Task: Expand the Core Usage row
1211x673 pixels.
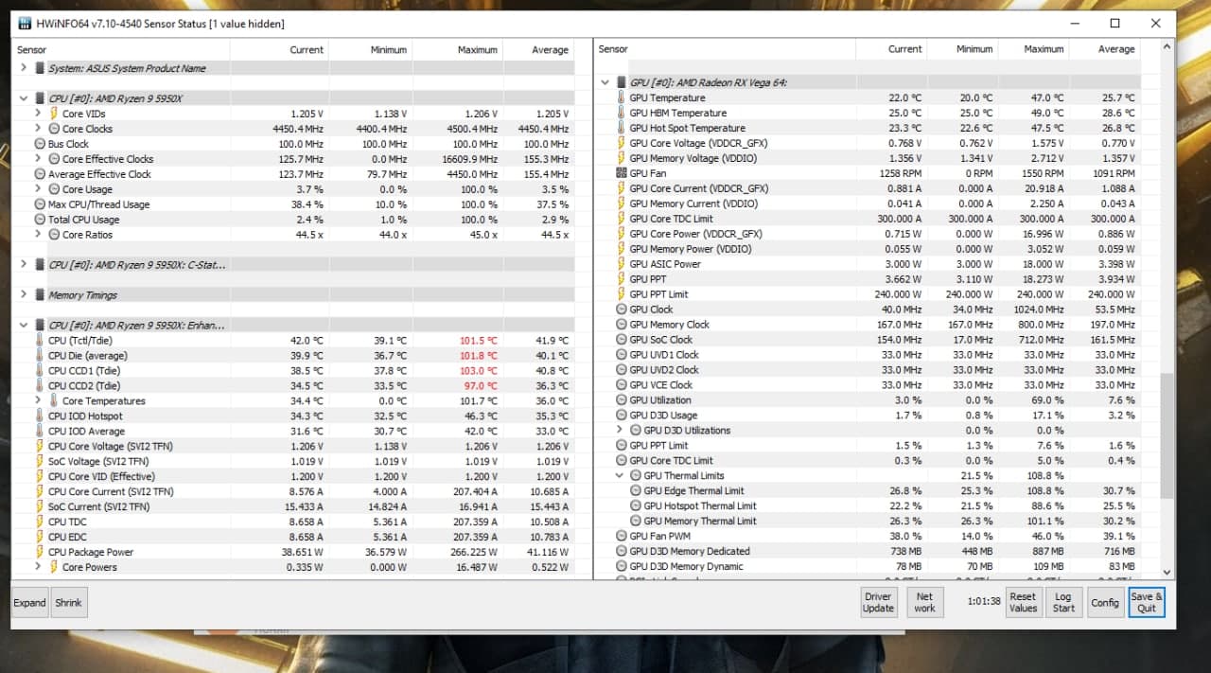Action: (x=38, y=189)
